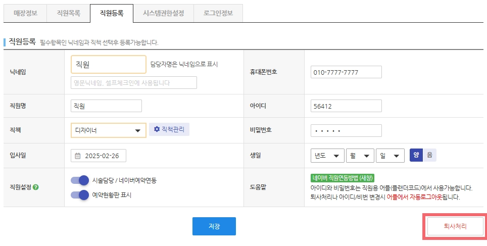Screen dimensions: 487x246
Task: Click the calendar icon in 입사일 field
Action: click(78, 156)
